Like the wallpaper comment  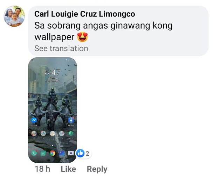point(68,169)
